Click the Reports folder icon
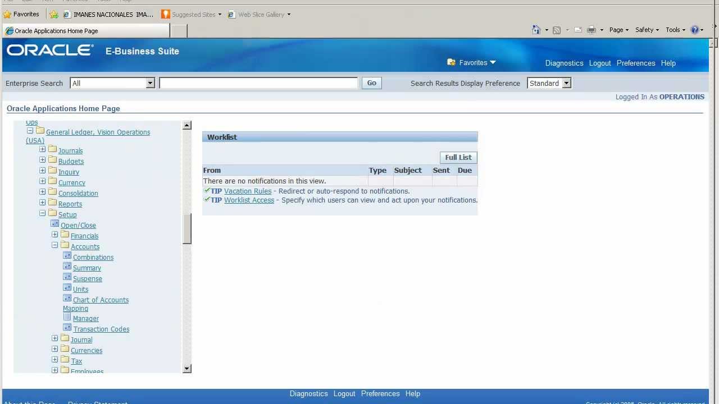The image size is (719, 404). (53, 203)
